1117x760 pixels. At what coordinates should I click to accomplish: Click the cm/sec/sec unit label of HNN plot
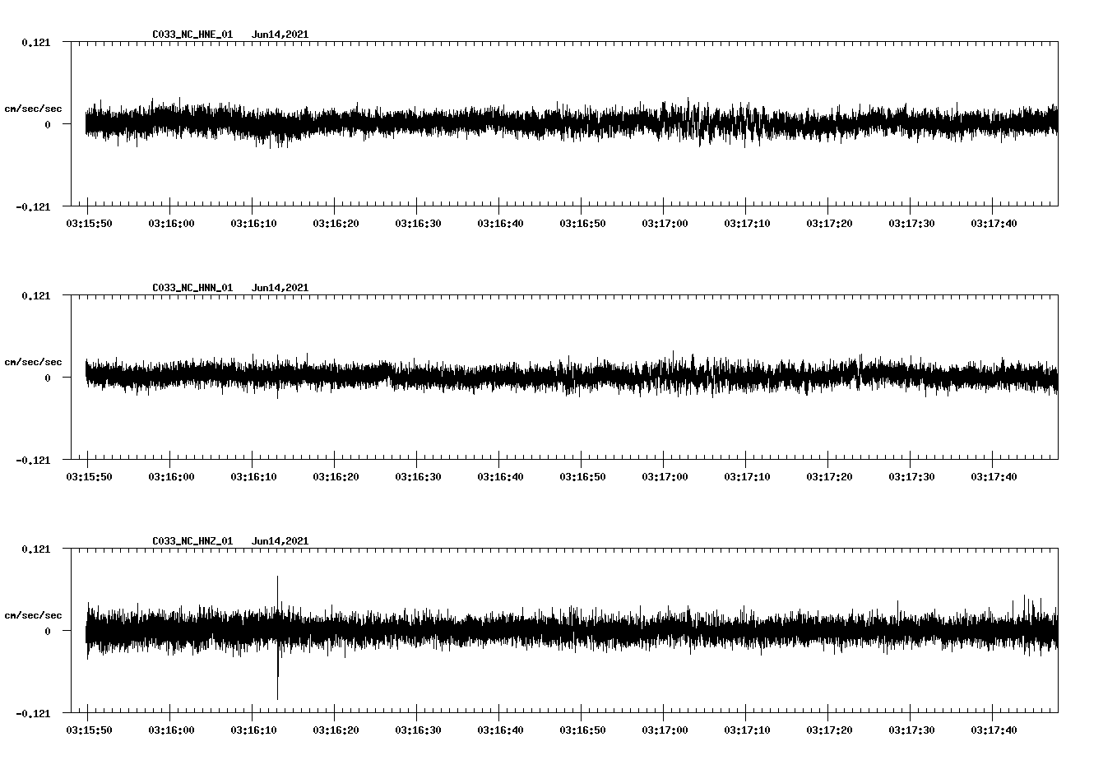click(33, 362)
